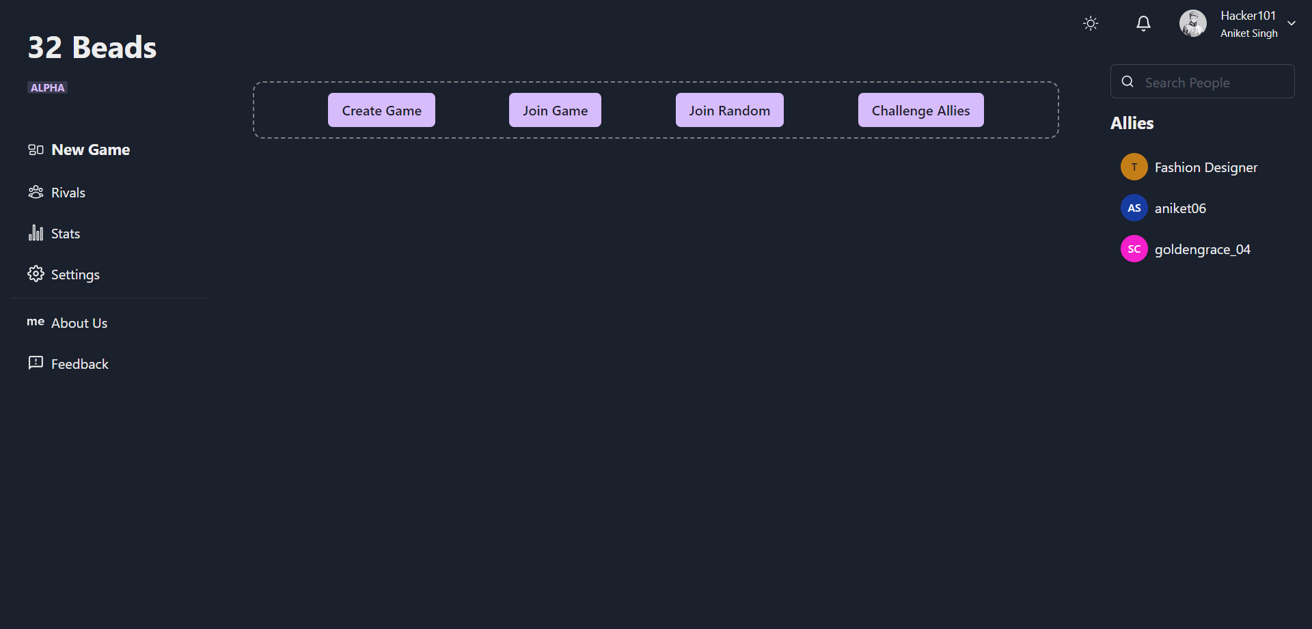The width and height of the screenshot is (1312, 629).
Task: Select ally goldengrace_04 pink avatar
Action: pyautogui.click(x=1134, y=249)
